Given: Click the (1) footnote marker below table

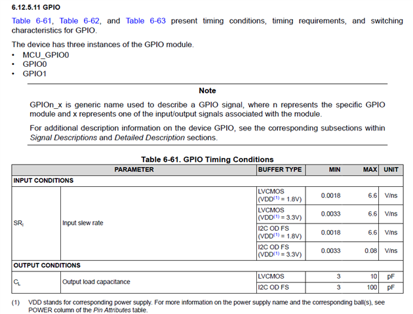Looking at the screenshot, I should 16,302.
